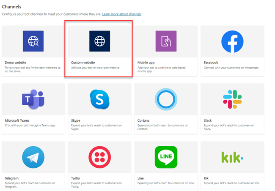Image resolution: width=275 pixels, height=191 pixels.
Task: Choose the Slack logo icon
Action: coord(232,99)
